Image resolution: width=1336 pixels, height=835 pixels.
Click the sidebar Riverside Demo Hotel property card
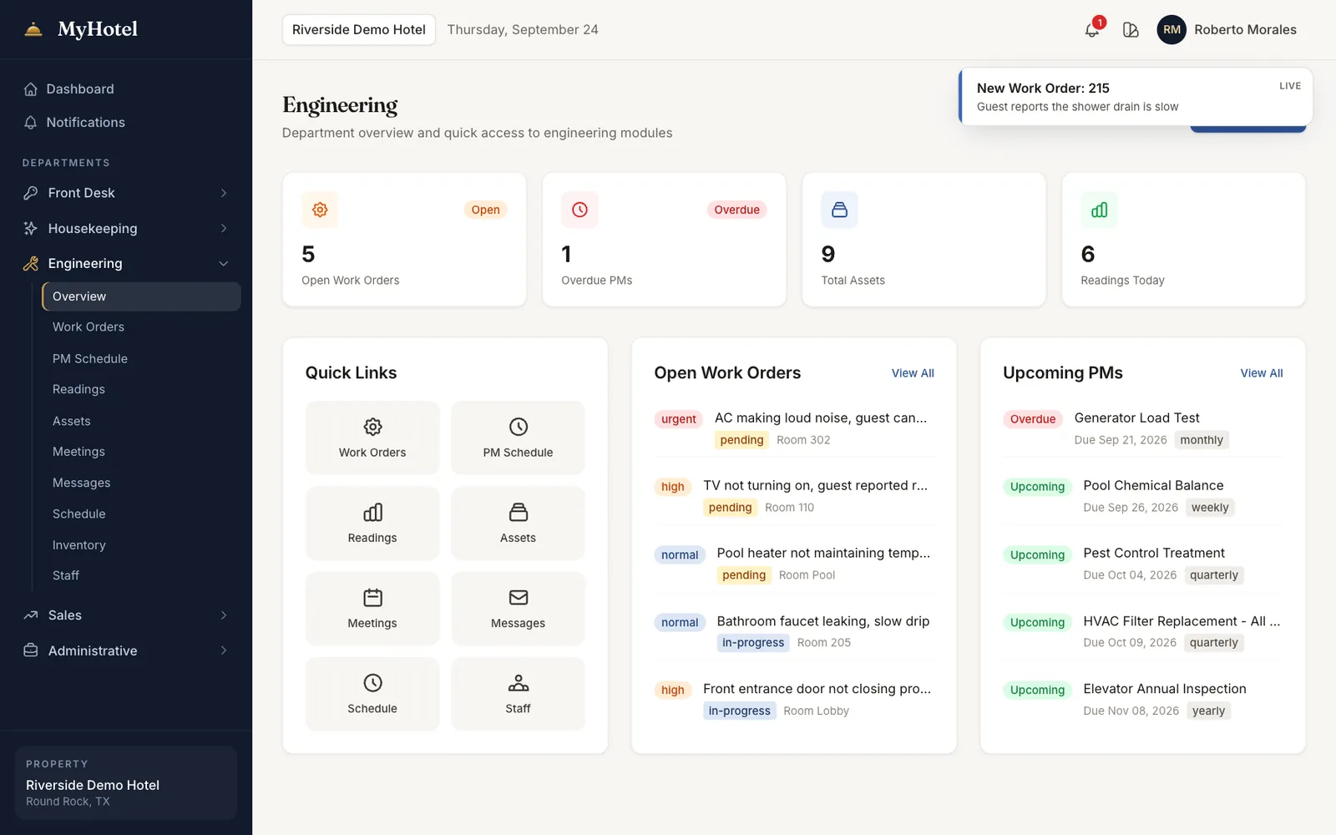point(126,782)
